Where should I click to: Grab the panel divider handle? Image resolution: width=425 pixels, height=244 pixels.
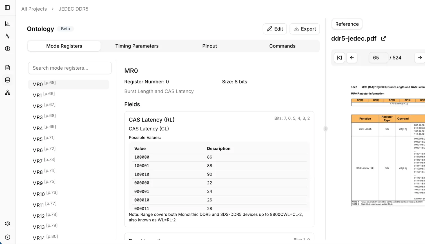pyautogui.click(x=326, y=129)
